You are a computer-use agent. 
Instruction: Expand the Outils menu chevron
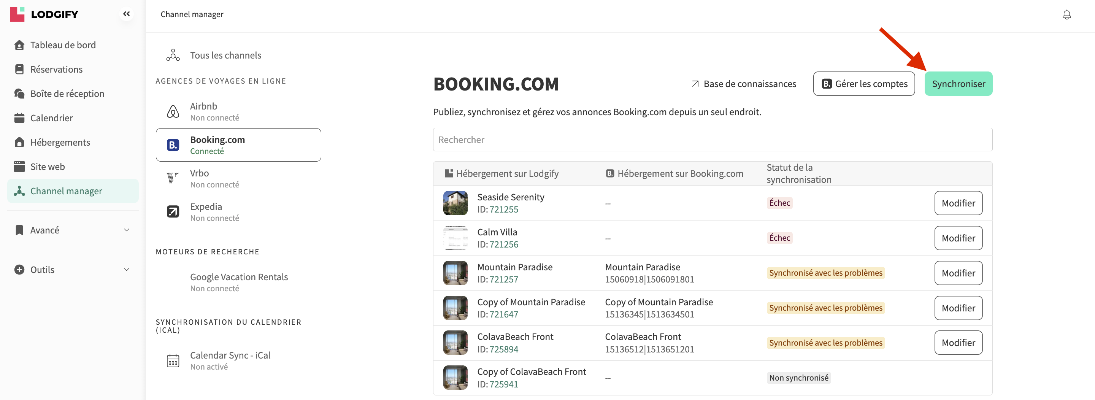pos(126,270)
